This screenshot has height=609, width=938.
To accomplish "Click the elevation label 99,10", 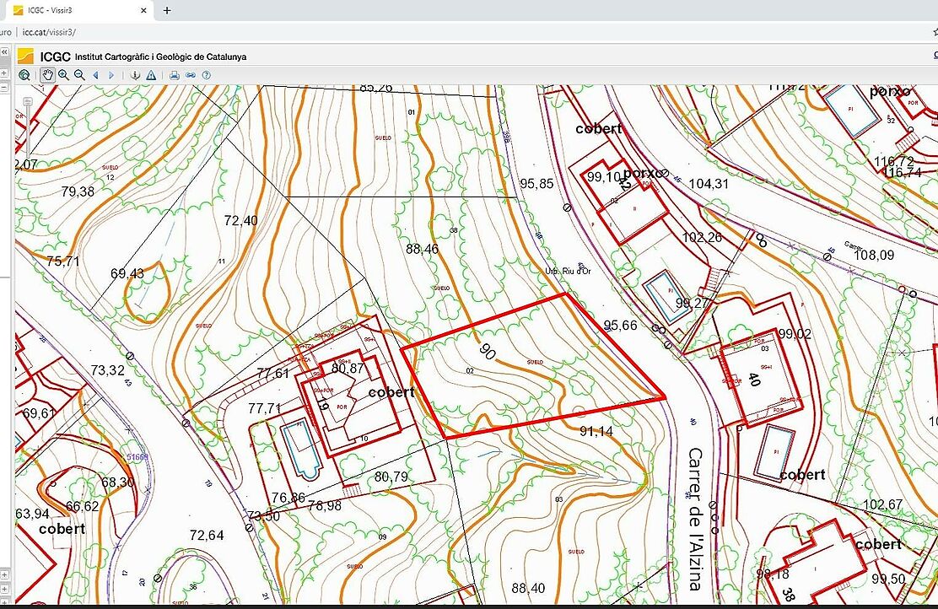I will pyautogui.click(x=603, y=177).
